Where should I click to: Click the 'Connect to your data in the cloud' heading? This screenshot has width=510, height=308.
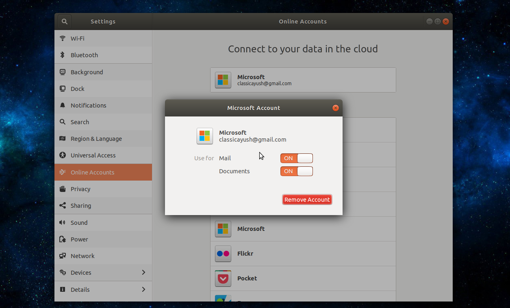pos(303,49)
